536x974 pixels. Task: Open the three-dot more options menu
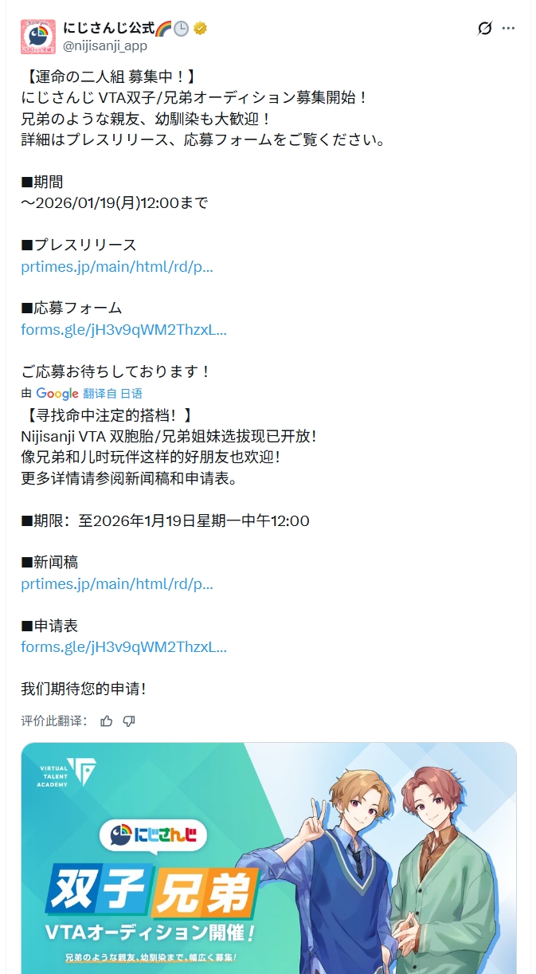point(508,29)
